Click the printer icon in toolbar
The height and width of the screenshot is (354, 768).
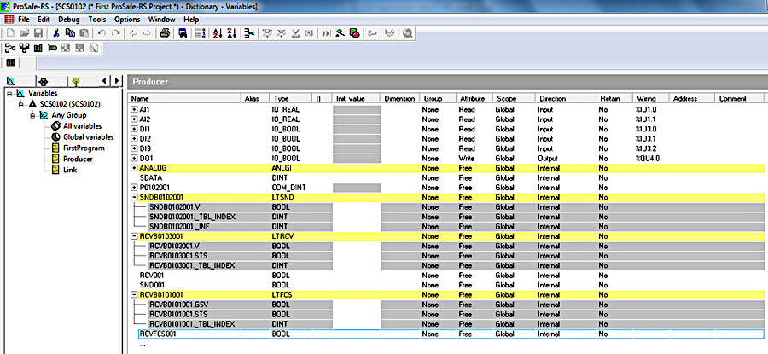[x=165, y=33]
